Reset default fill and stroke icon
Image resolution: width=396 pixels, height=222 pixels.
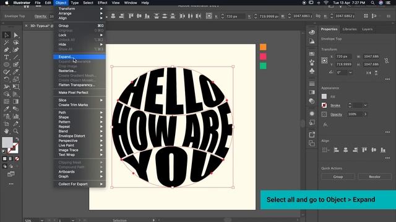(x=4, y=151)
